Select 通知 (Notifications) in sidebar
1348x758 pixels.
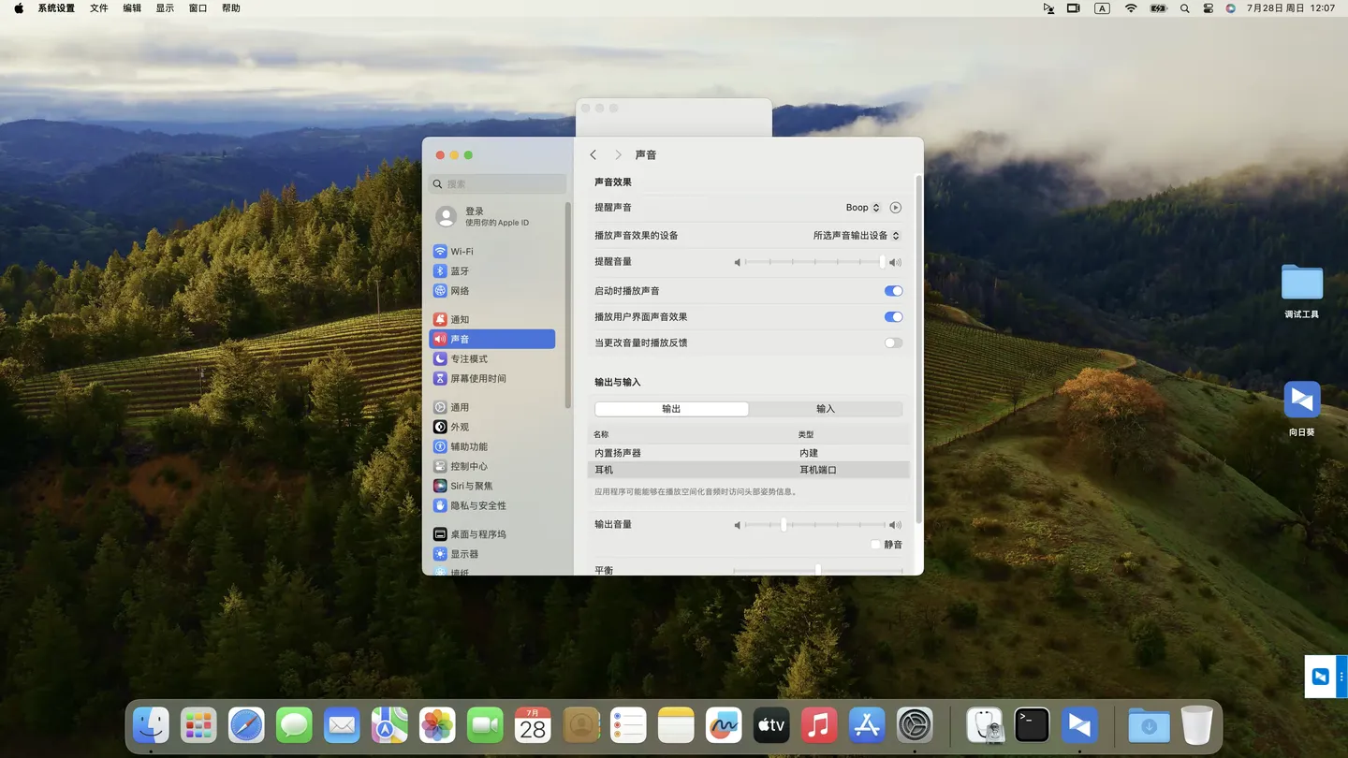point(459,319)
